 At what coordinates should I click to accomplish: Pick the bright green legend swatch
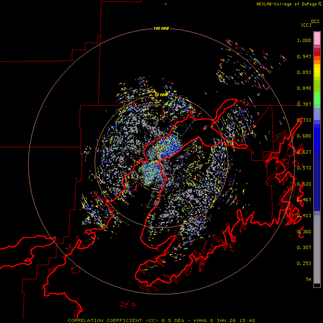(x=317, y=98)
